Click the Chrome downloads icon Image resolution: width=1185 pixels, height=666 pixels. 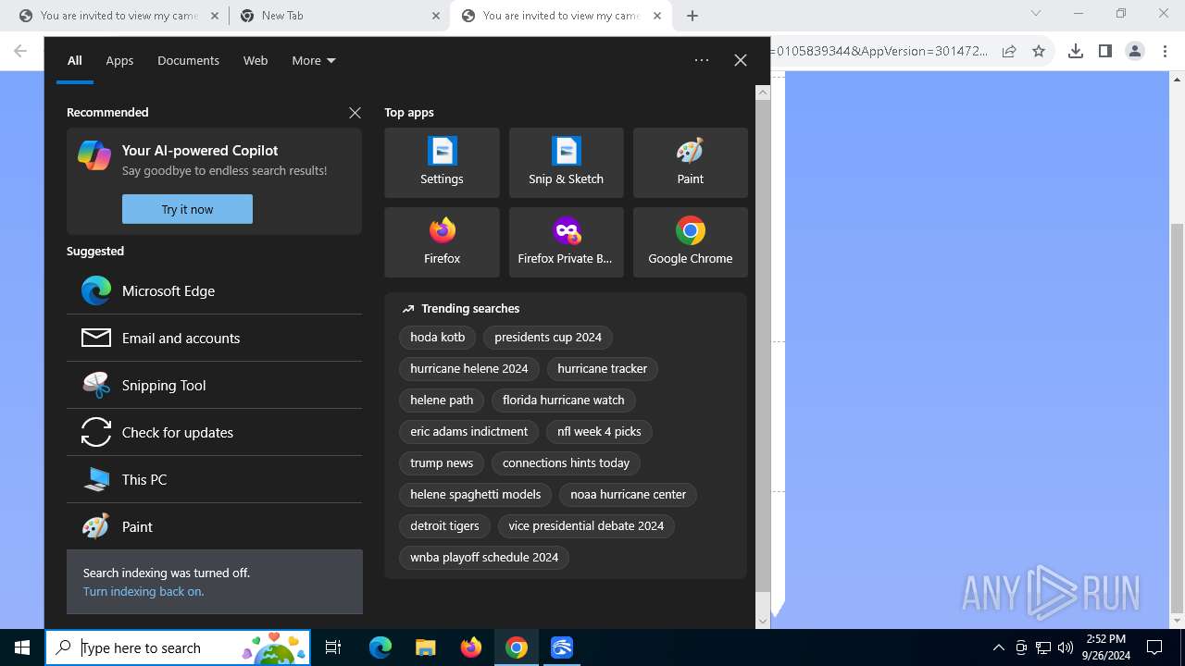pos(1076,51)
